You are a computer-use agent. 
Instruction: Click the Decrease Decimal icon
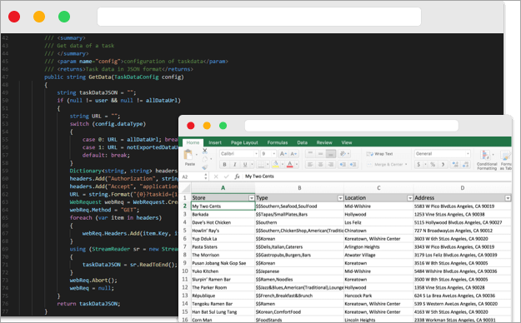465,164
